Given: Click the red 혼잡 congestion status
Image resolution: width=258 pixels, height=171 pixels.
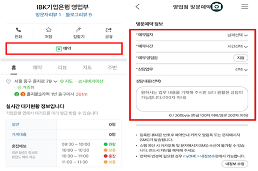Looking at the screenshot, I should (x=110, y=156).
